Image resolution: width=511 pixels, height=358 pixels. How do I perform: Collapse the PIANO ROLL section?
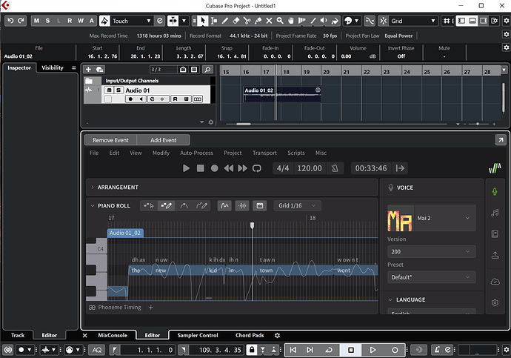point(93,206)
